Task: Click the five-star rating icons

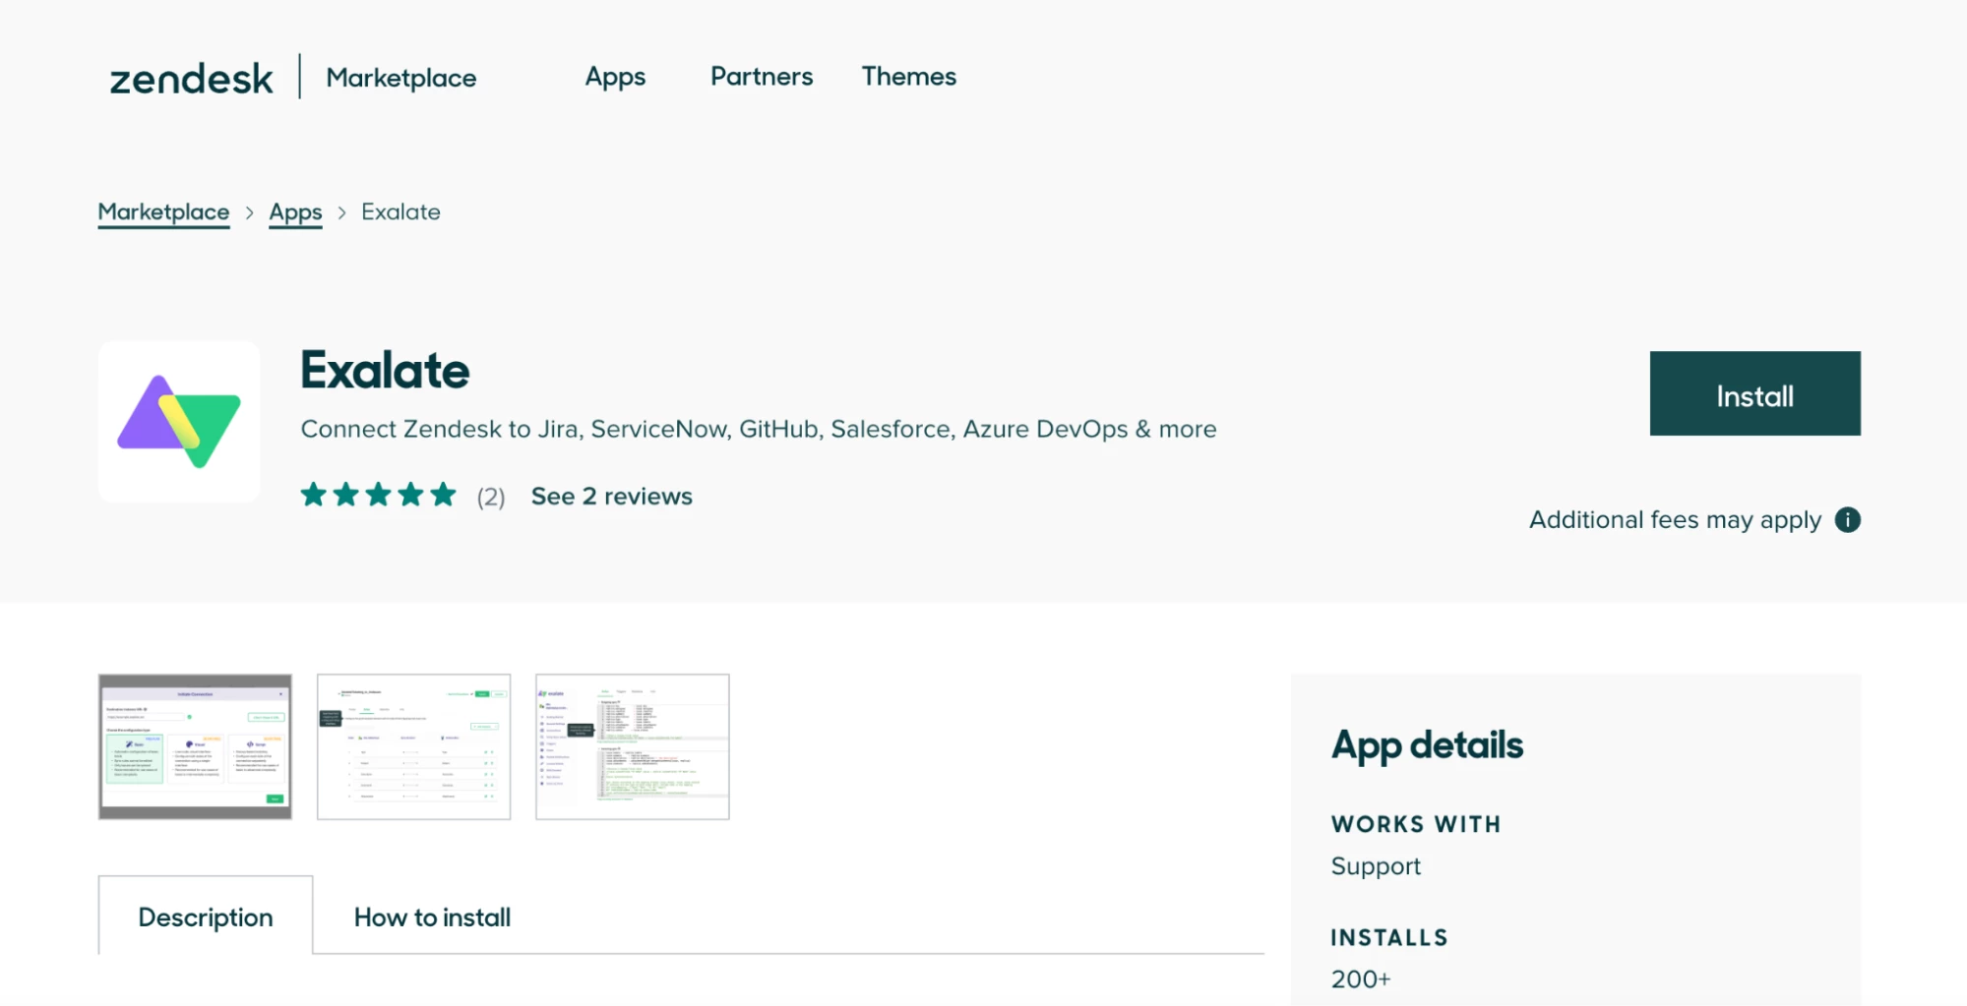Action: tap(379, 495)
